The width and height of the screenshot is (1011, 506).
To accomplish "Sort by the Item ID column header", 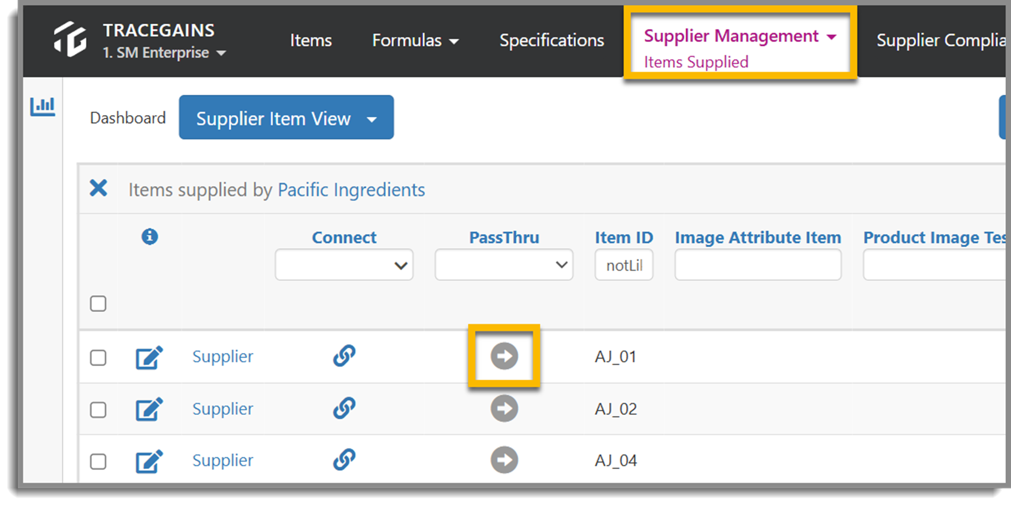I will tap(624, 237).
